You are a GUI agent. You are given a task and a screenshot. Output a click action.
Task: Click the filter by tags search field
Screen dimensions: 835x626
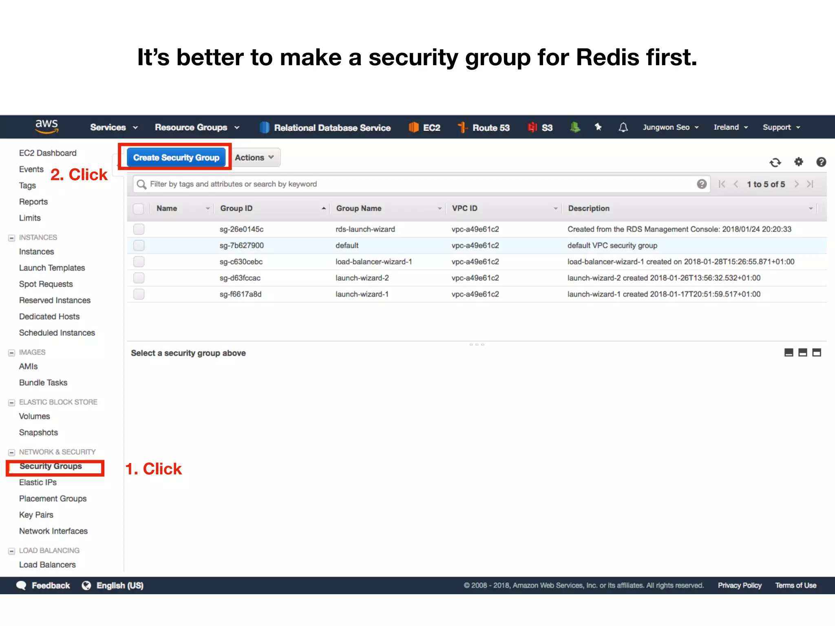[x=422, y=184]
